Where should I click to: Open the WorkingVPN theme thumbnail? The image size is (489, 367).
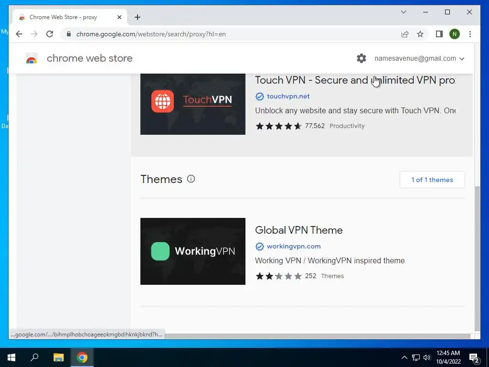coord(193,251)
